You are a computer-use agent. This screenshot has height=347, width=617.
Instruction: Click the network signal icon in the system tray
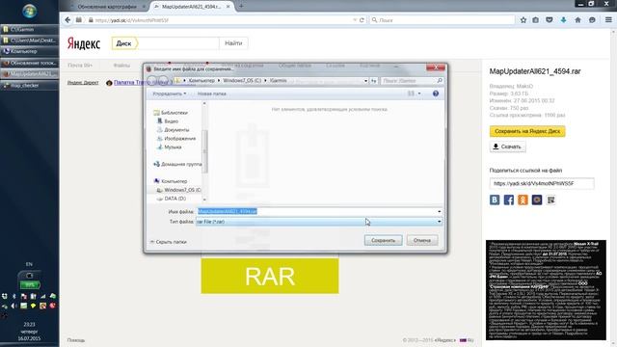(x=42, y=296)
